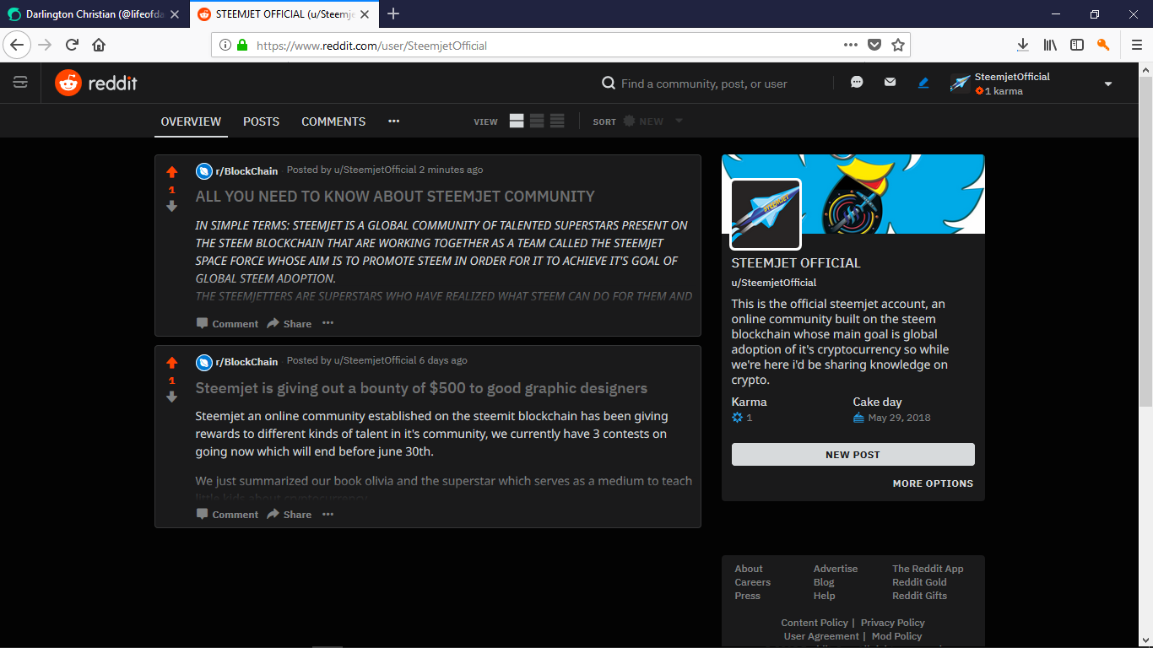The image size is (1153, 648).
Task: Select the compact view layout icon
Action: (557, 121)
